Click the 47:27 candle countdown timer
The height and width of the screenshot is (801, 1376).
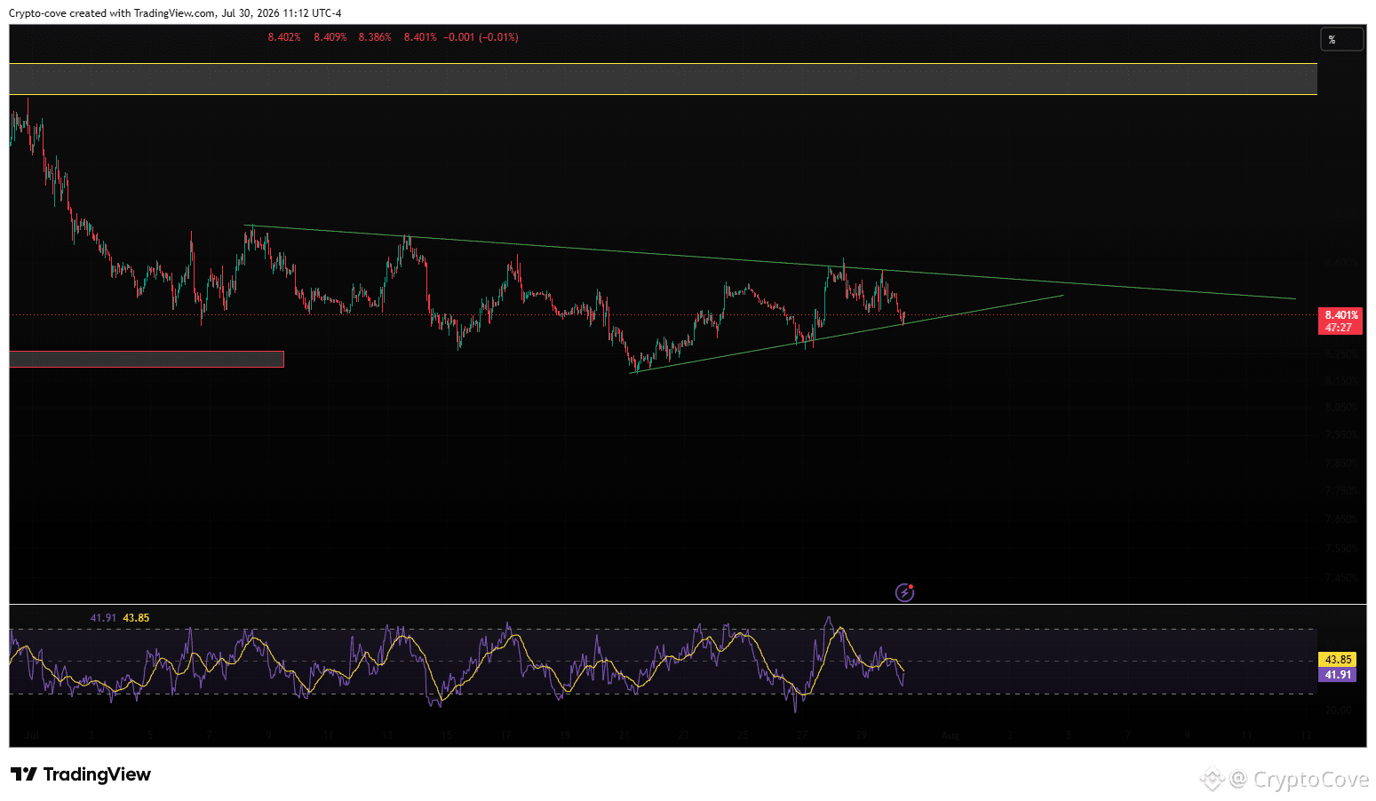(1340, 328)
